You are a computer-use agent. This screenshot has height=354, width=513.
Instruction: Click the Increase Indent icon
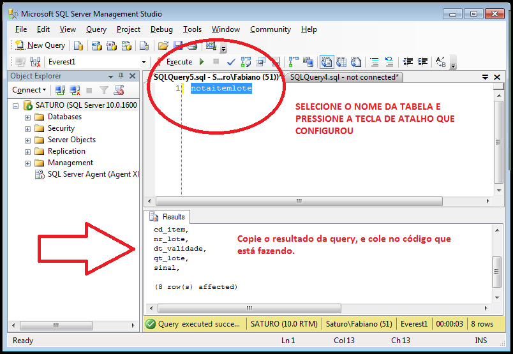422,61
